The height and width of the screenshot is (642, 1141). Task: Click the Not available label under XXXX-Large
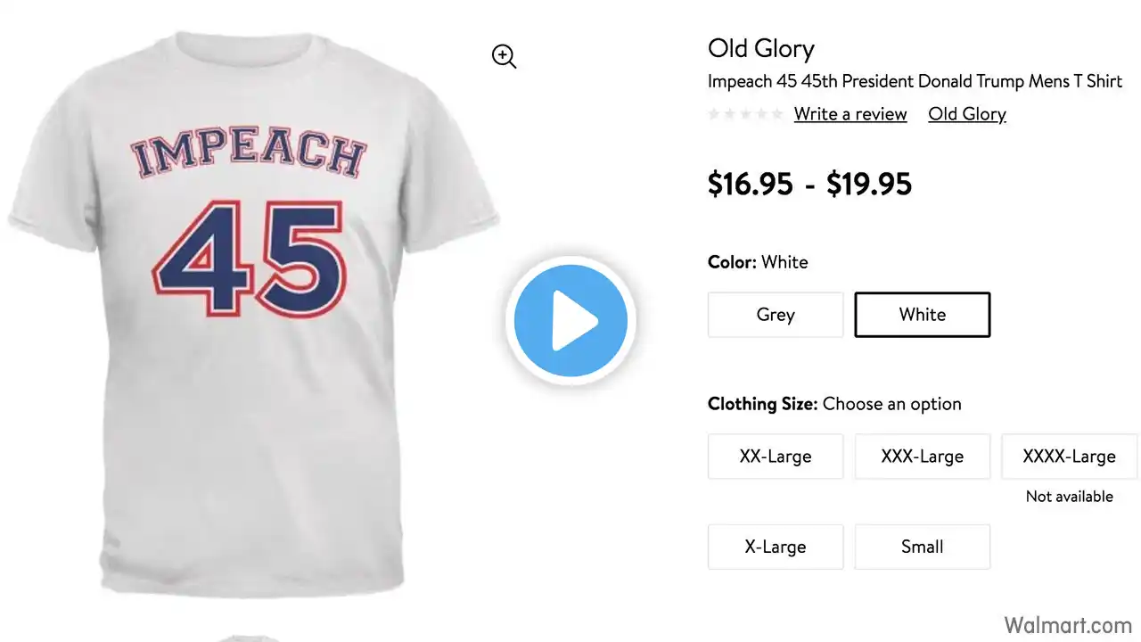(1070, 497)
